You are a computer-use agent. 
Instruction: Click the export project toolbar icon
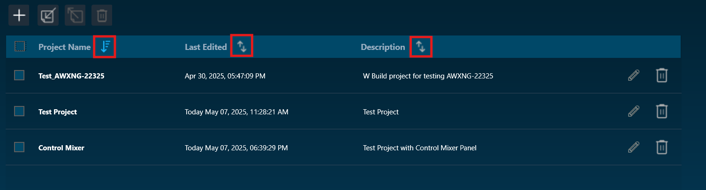click(75, 16)
